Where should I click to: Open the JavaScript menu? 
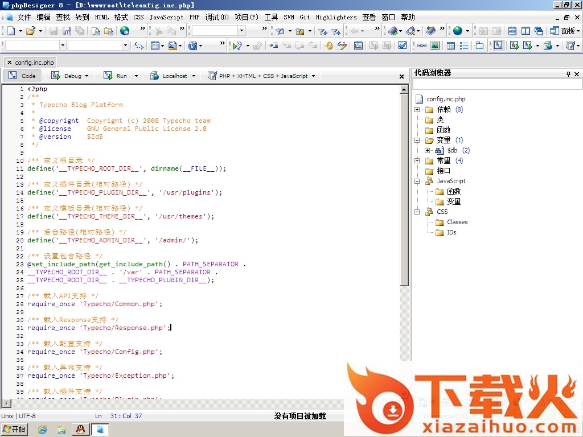[x=166, y=17]
